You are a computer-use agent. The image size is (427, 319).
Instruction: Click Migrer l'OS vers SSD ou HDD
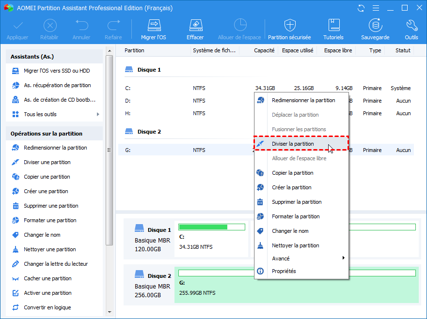point(57,71)
